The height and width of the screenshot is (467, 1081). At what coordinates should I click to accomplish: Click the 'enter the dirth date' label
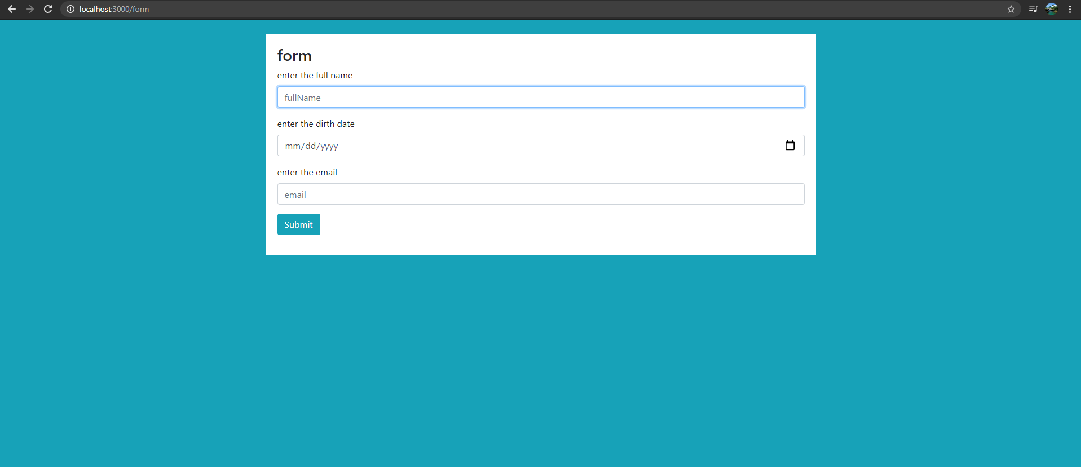click(316, 124)
